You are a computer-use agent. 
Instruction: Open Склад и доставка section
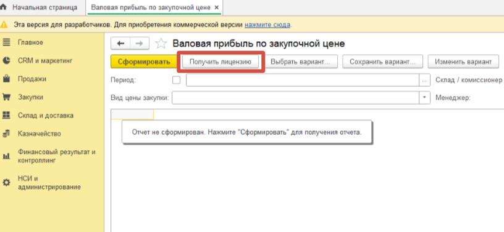tap(46, 115)
